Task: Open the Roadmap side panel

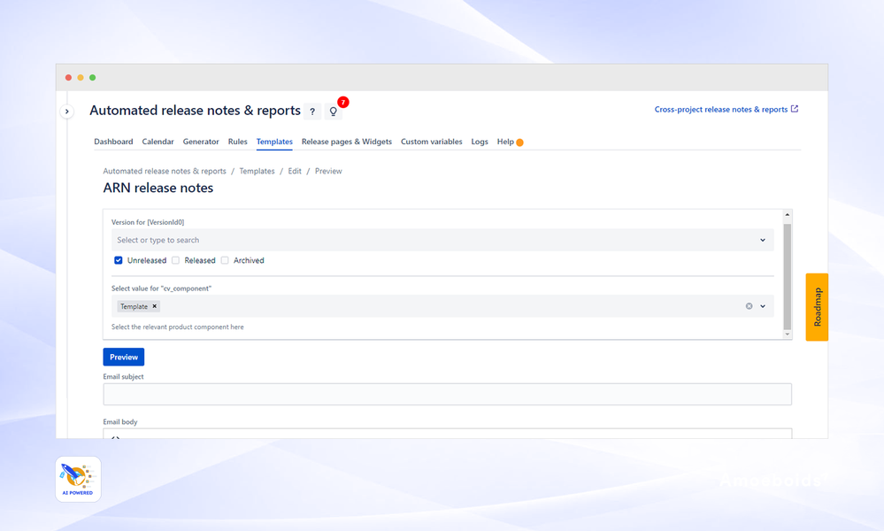Action: [816, 307]
